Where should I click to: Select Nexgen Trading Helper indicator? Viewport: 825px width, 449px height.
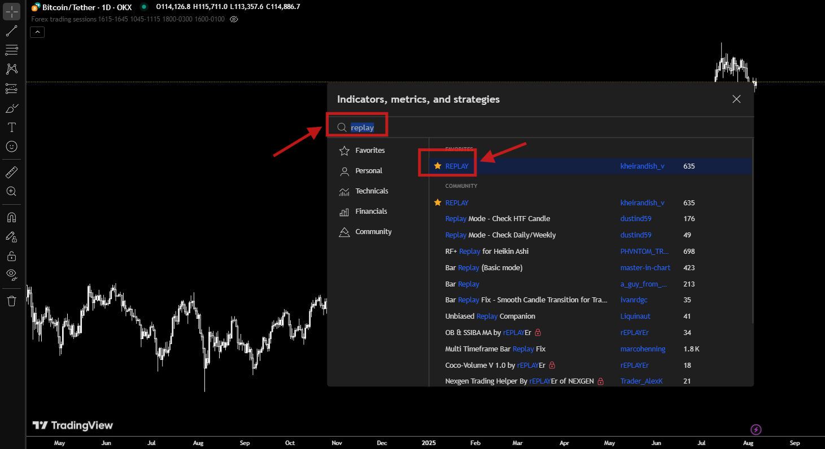(x=520, y=381)
